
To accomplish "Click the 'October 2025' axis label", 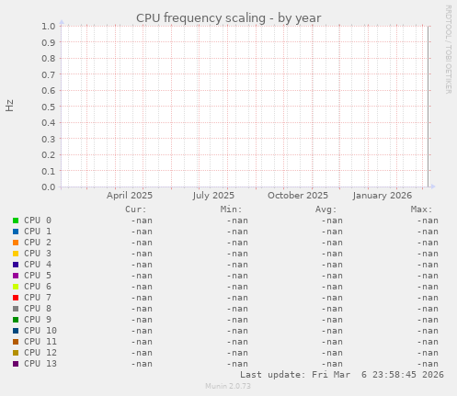I will click(x=298, y=196).
